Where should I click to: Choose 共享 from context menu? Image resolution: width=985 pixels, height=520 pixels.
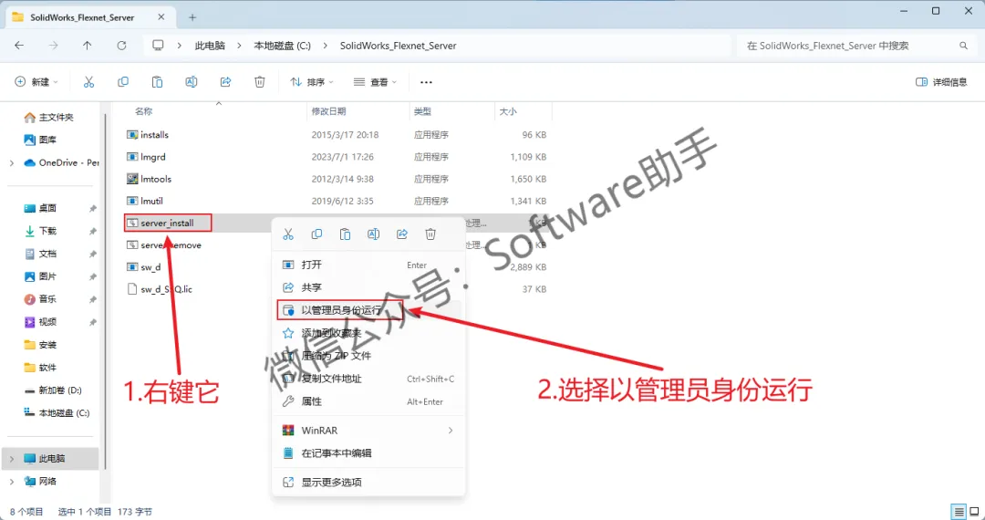click(x=368, y=287)
